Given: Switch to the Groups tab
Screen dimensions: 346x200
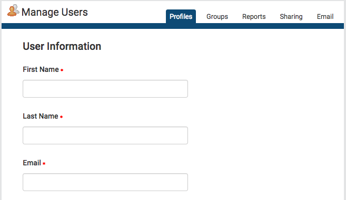Looking at the screenshot, I should coord(217,17).
